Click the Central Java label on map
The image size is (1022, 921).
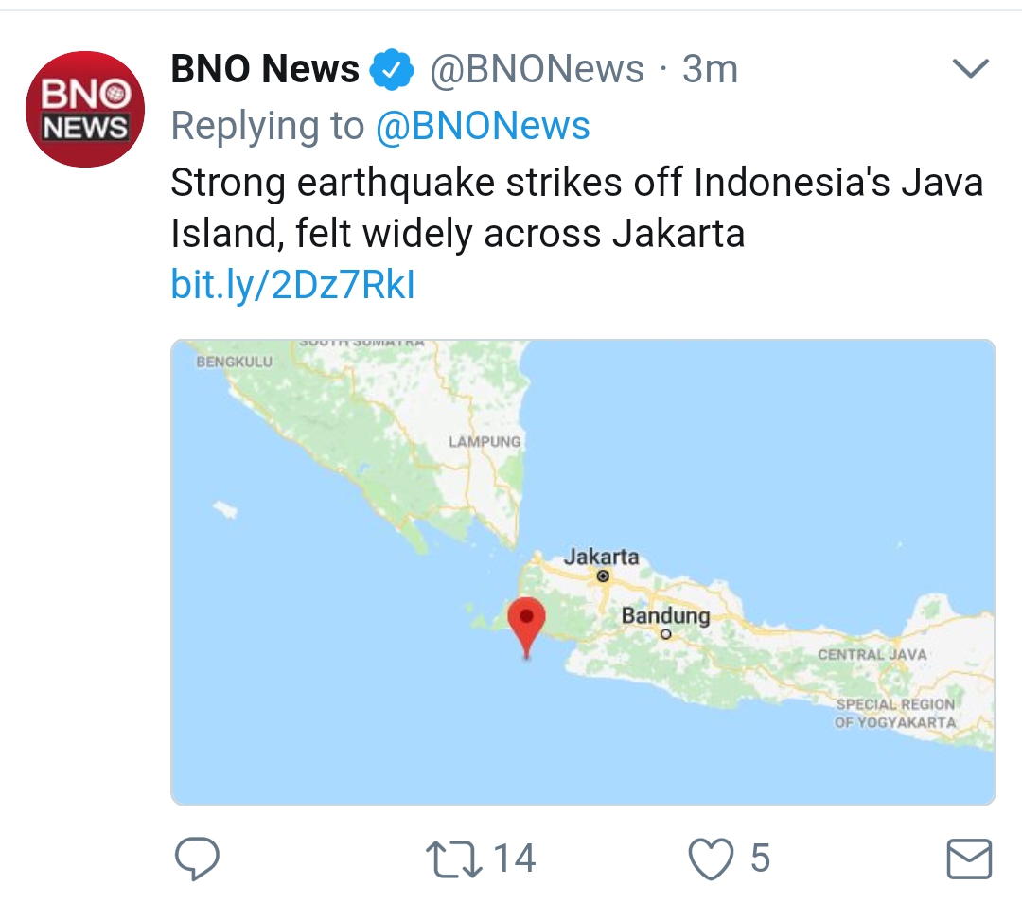(872, 654)
